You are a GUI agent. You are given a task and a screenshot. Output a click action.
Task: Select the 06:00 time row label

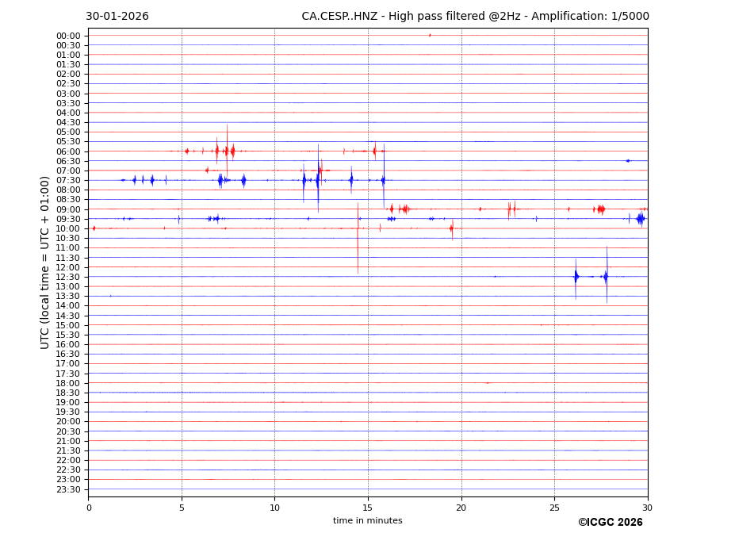[68, 151]
